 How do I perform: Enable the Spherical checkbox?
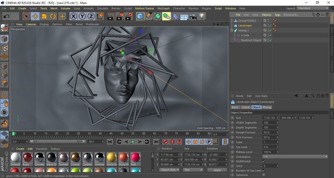[264, 175]
